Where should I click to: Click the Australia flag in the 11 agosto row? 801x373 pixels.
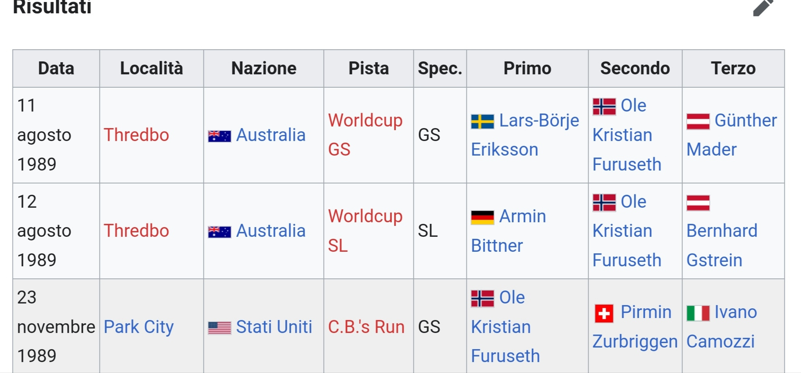click(x=219, y=136)
